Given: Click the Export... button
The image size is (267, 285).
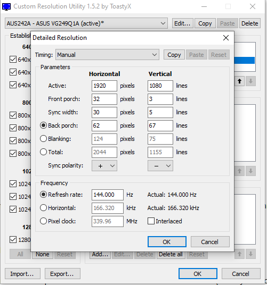Looking at the screenshot, I should (x=62, y=274).
